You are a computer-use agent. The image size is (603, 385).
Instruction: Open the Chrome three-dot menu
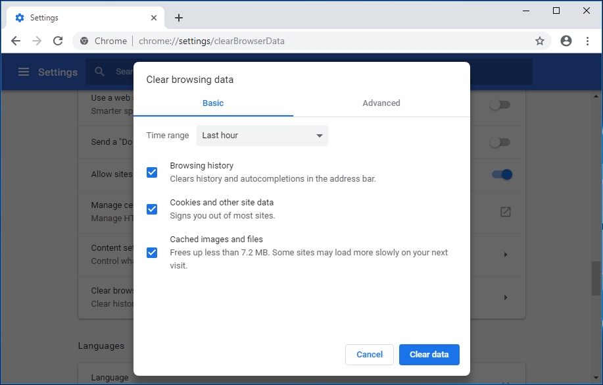(587, 40)
